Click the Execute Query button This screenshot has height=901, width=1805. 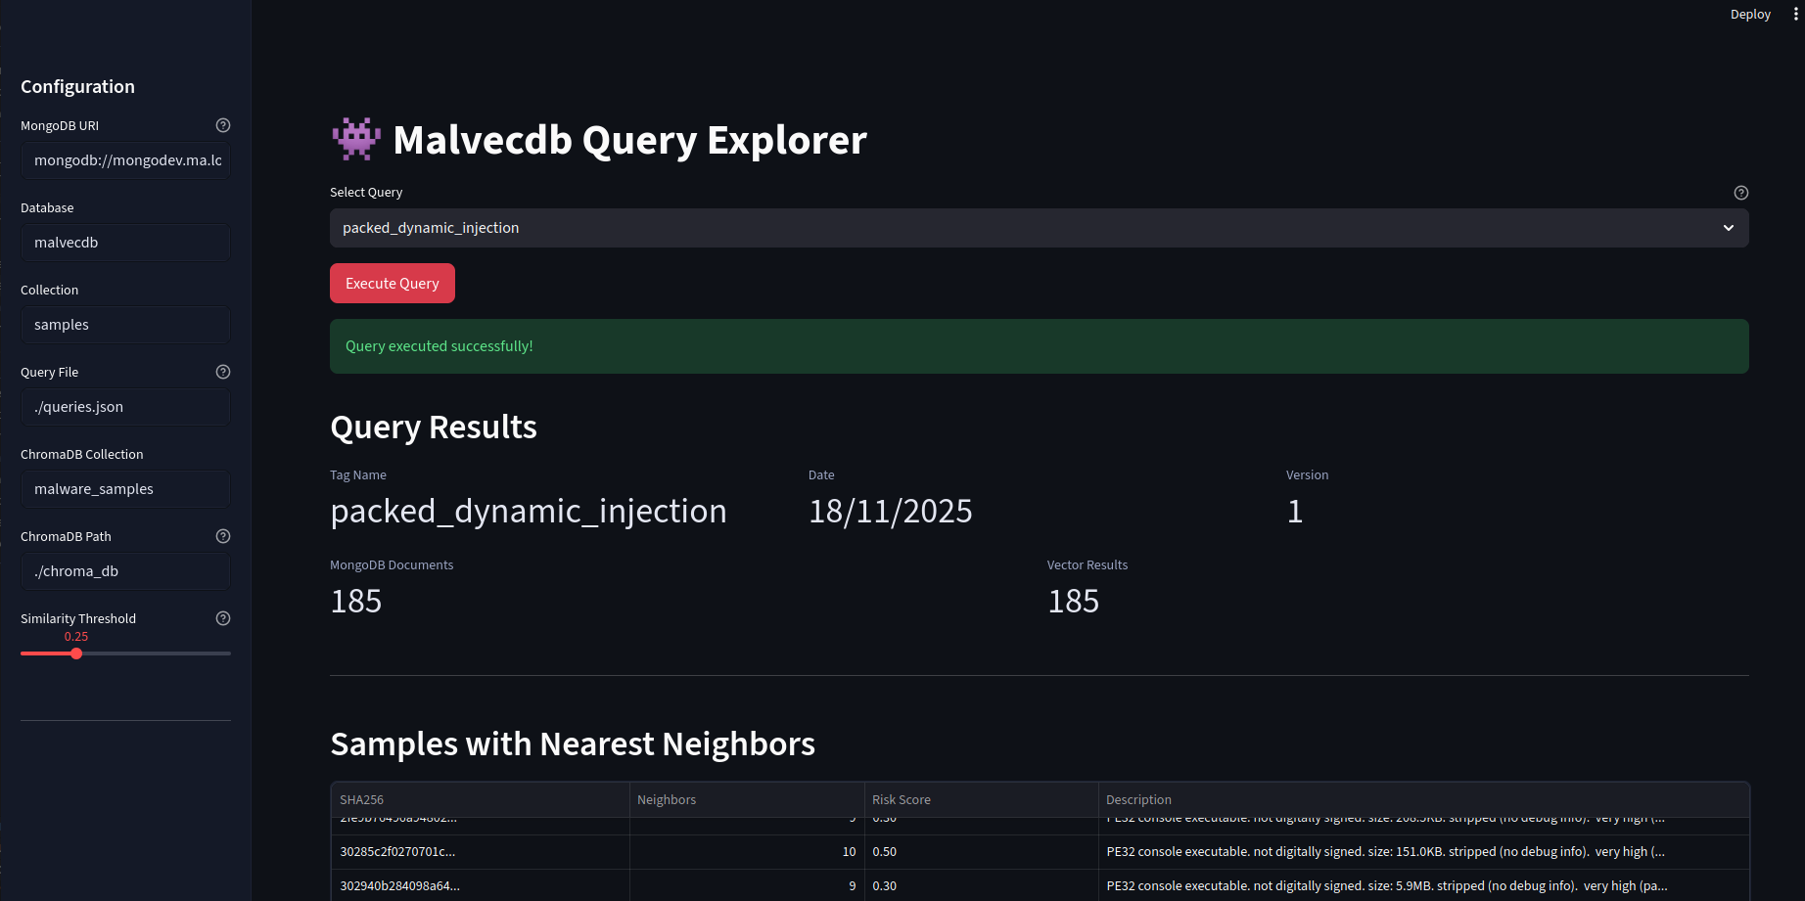[392, 283]
